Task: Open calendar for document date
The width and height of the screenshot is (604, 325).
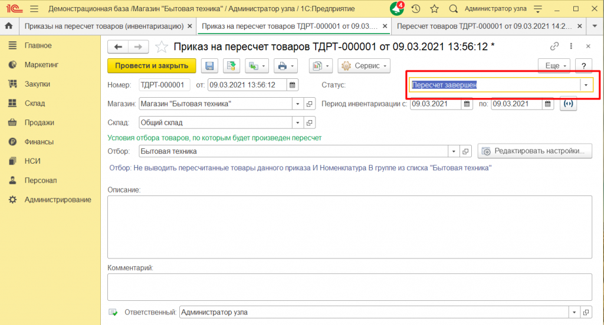Action: tap(293, 85)
